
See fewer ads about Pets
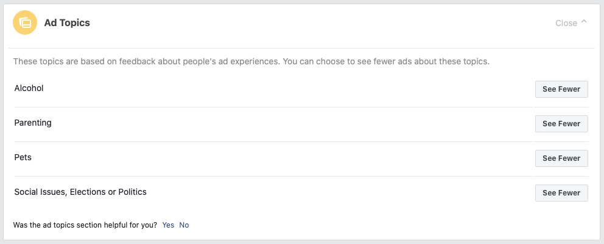561,158
